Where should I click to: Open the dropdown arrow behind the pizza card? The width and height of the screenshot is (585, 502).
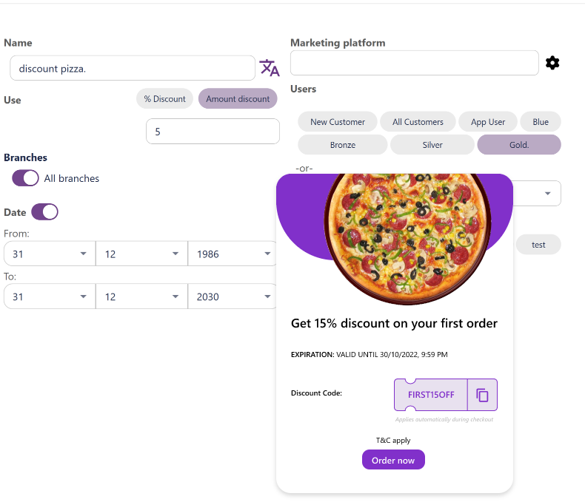point(548,193)
